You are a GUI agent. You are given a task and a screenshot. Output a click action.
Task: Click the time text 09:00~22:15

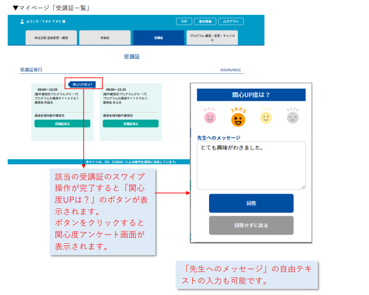tap(116, 90)
